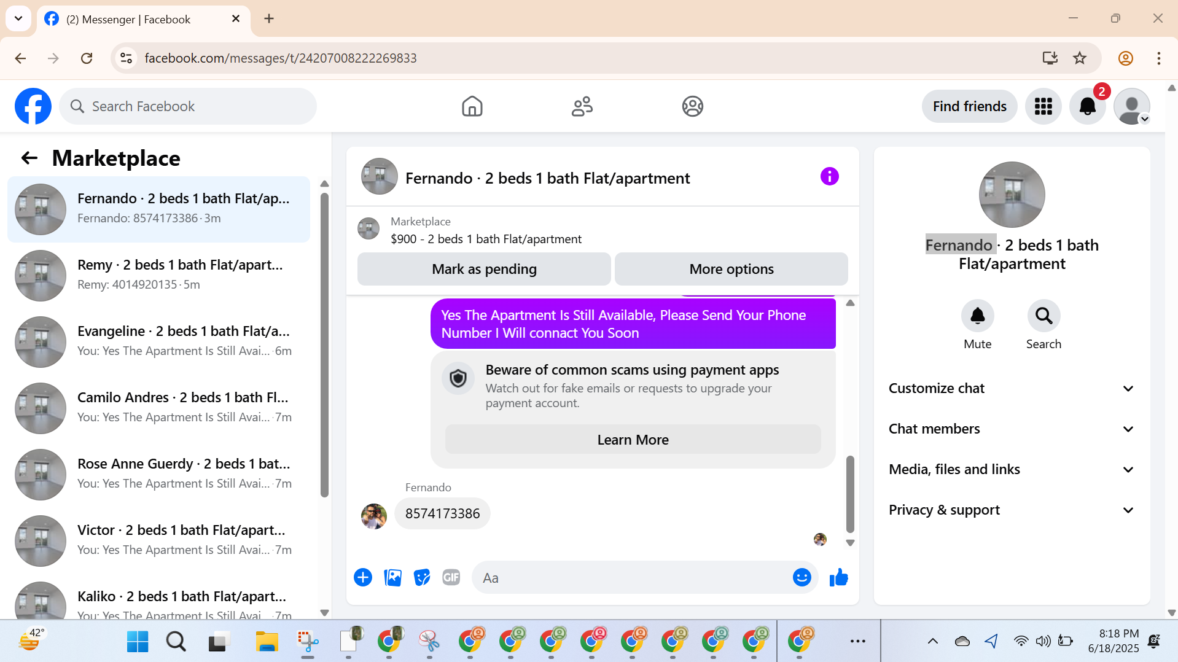Open the emoji picker
The width and height of the screenshot is (1178, 662).
802,577
